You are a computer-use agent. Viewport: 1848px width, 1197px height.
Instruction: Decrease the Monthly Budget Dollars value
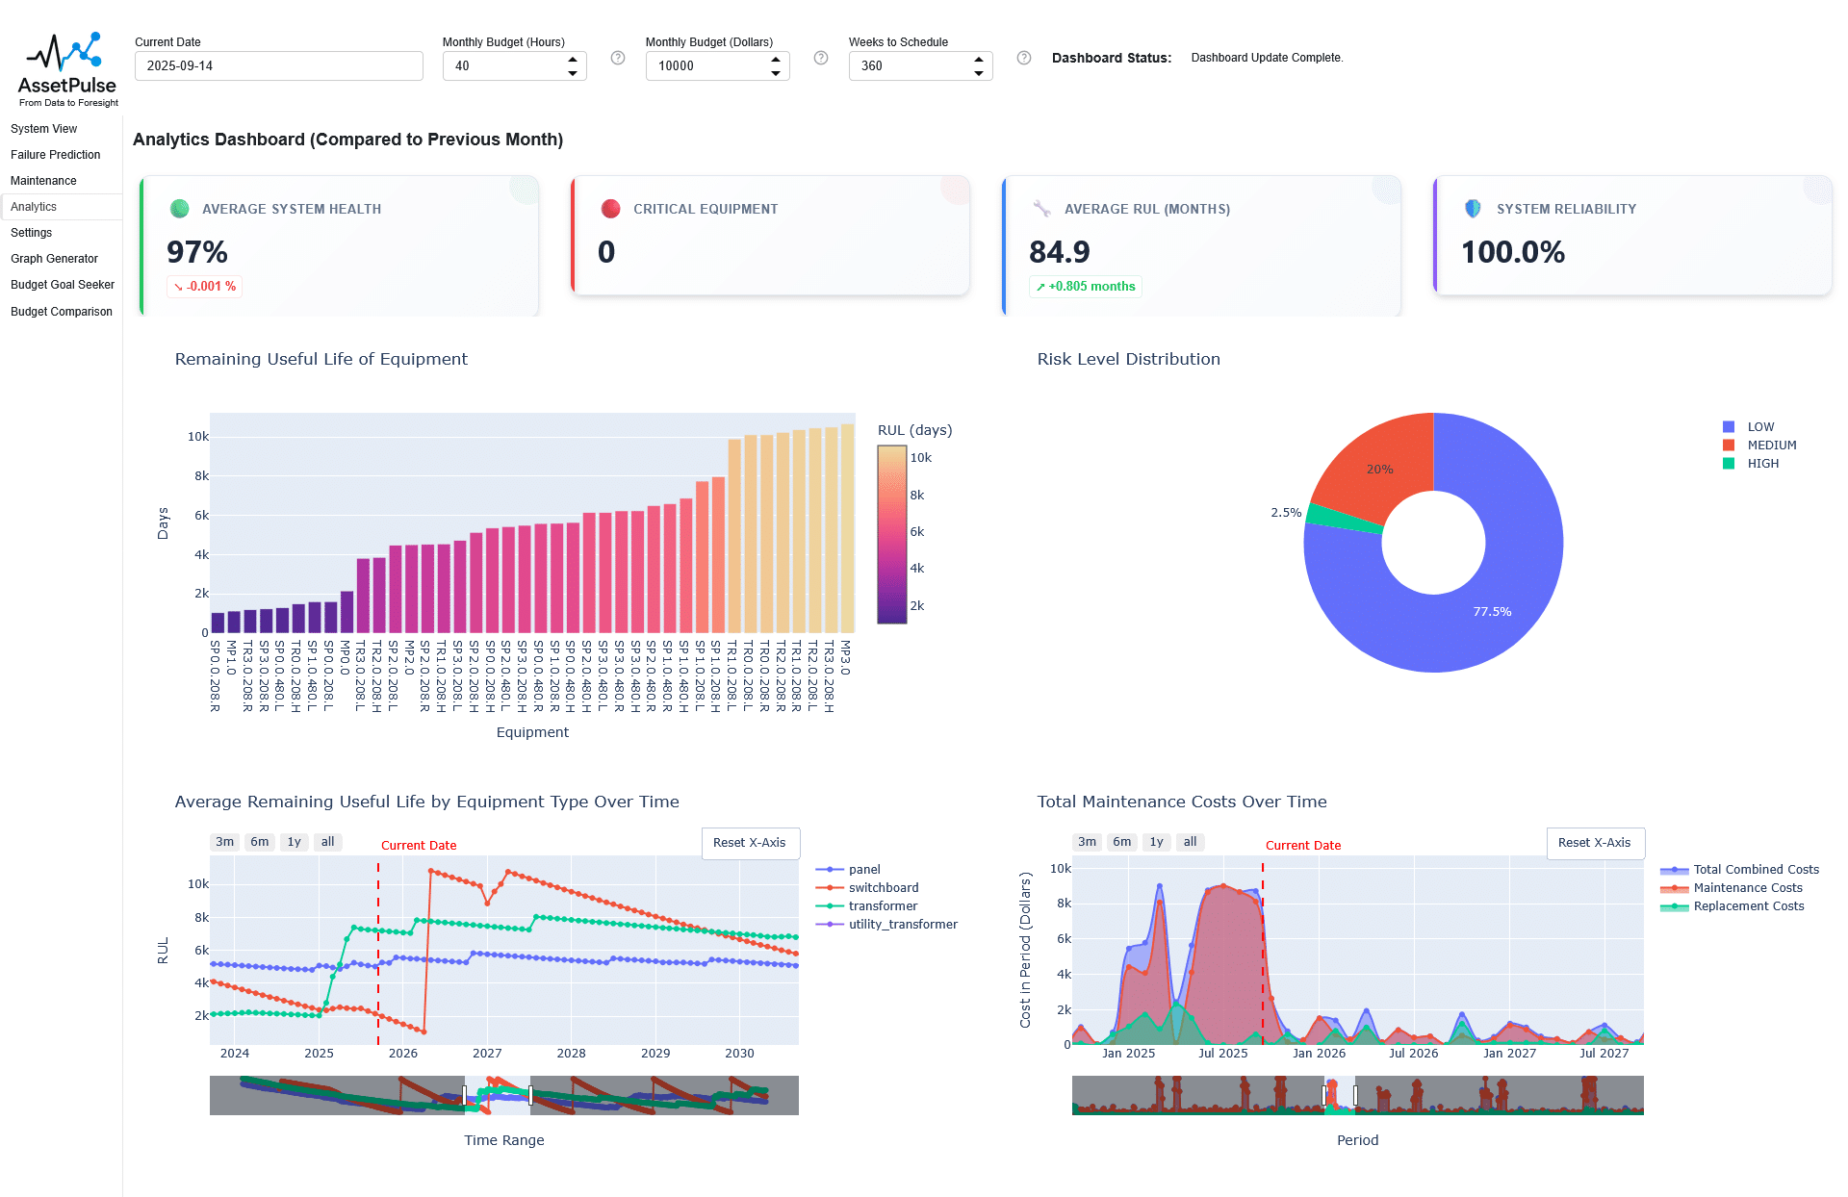pyautogui.click(x=776, y=73)
